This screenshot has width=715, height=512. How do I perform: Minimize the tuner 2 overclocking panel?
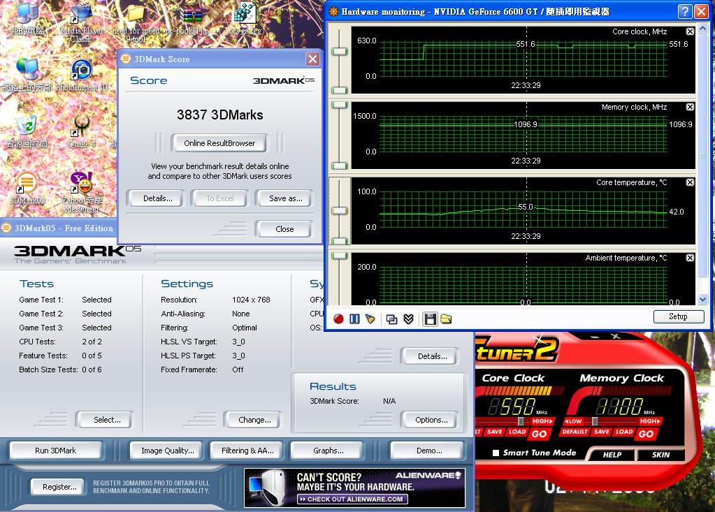pos(595,336)
